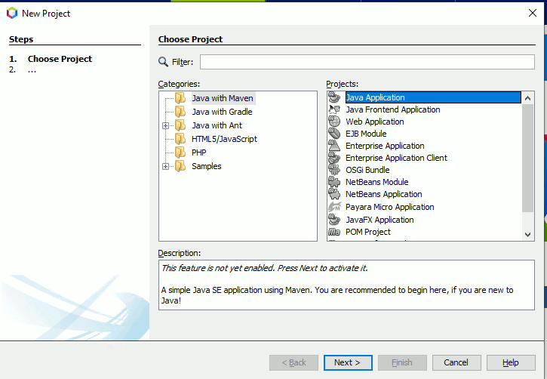This screenshot has width=547, height=379.
Task: Click the NetBeans logo in title bar
Action: click(12, 14)
